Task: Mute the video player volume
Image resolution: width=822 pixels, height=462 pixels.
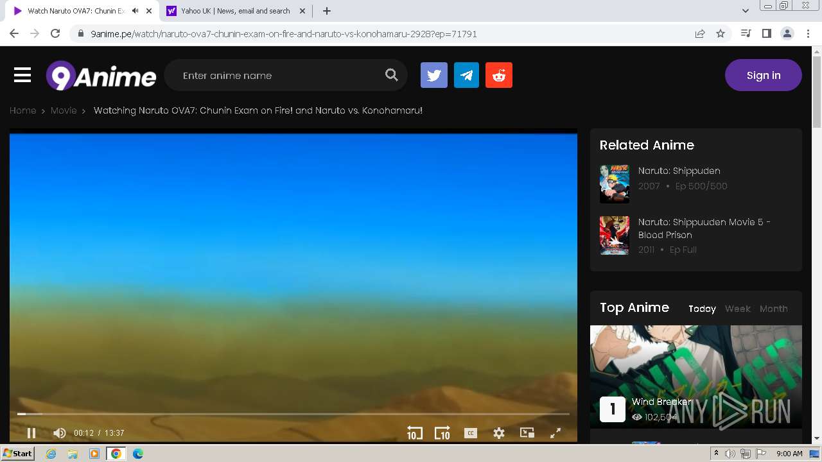Action: [x=59, y=433]
